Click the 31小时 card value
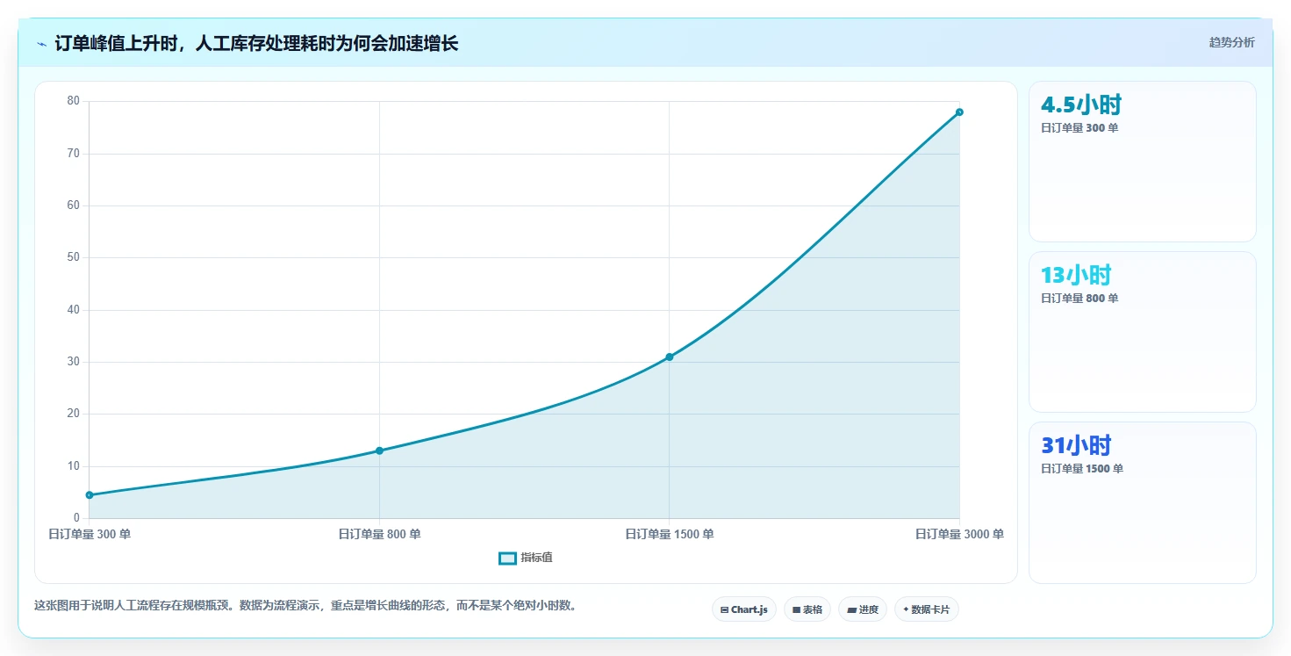 1076,445
